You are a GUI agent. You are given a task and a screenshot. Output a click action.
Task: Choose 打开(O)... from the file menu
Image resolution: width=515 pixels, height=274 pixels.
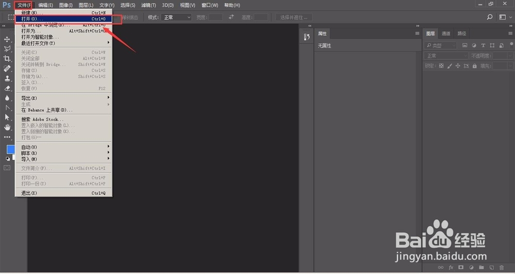pyautogui.click(x=64, y=19)
